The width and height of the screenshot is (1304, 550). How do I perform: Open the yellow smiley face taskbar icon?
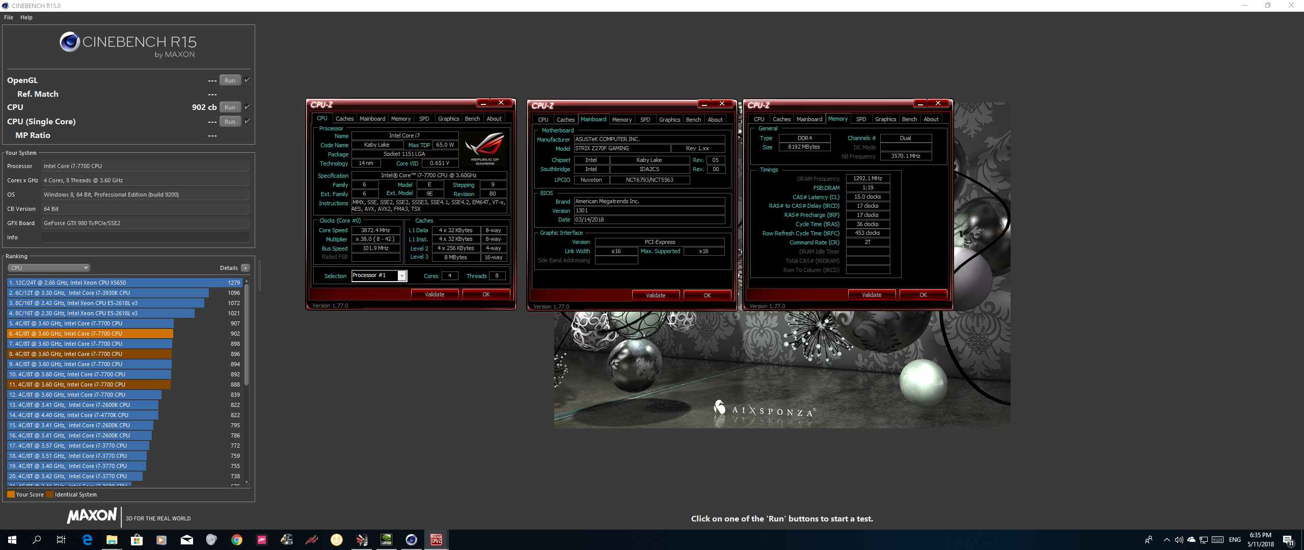pos(337,540)
